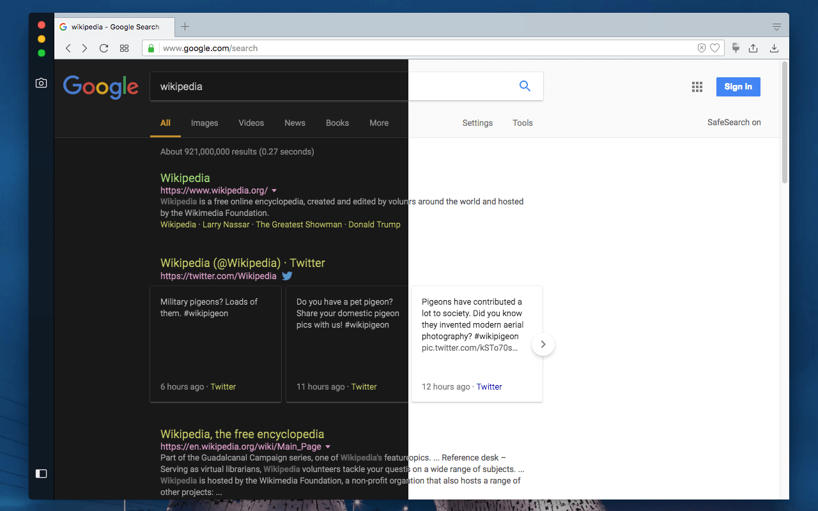818x511 pixels.
Task: Click the Google favicon on the tab
Action: [x=63, y=27]
